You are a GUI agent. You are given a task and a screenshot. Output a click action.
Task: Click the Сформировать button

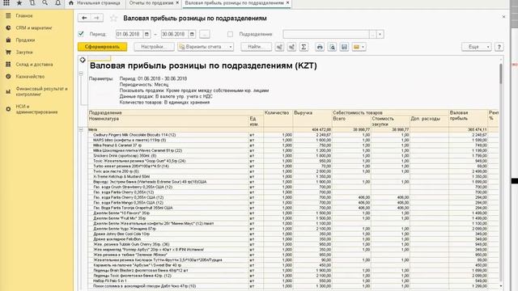coord(103,47)
